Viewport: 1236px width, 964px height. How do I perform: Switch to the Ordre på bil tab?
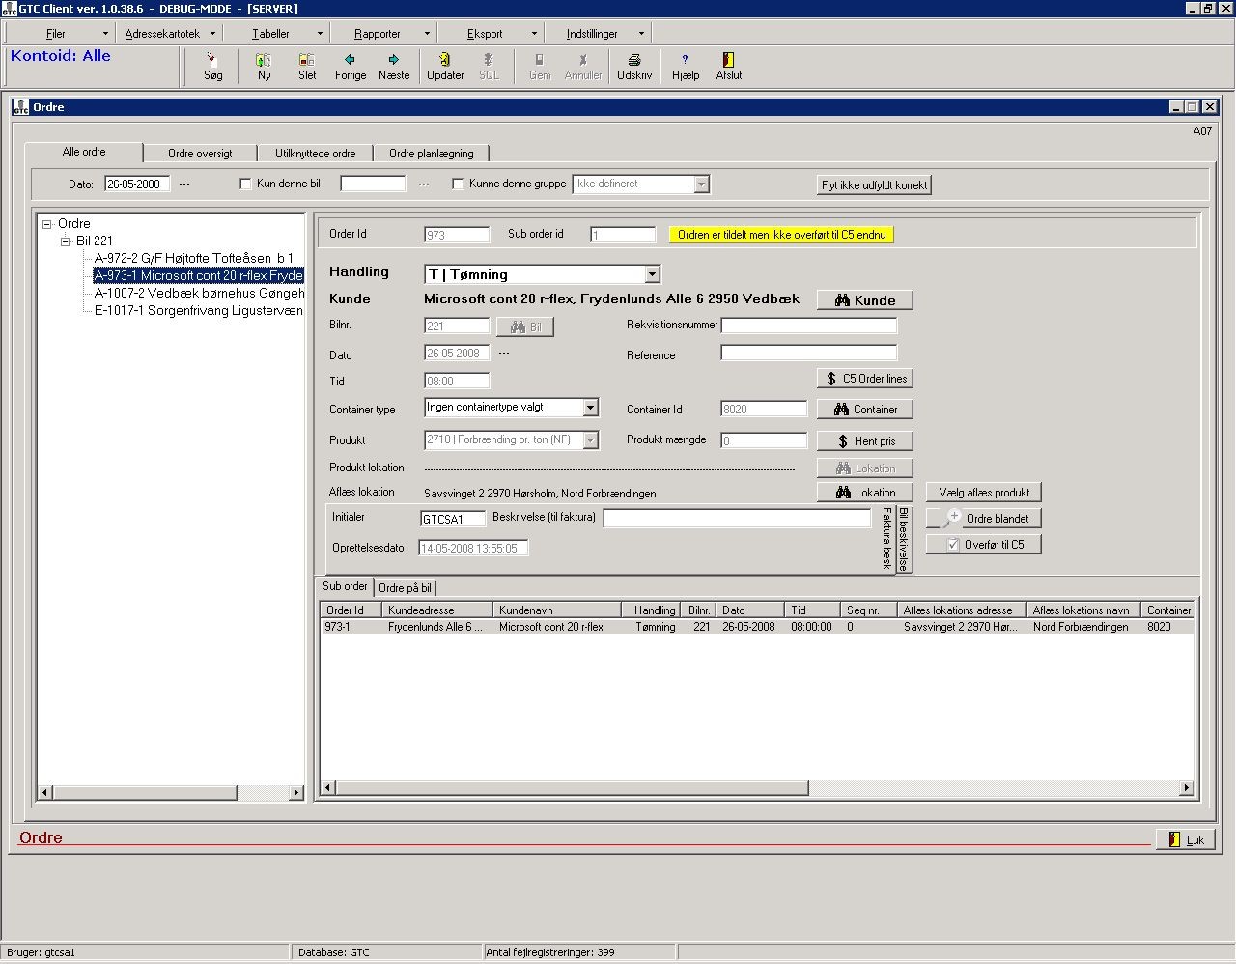point(406,588)
